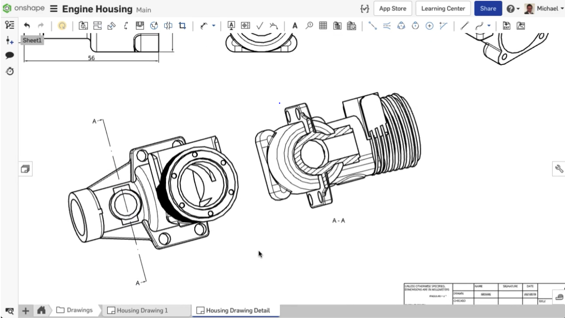Click the Insert DXF file icon
565x318 pixels.
506,26
